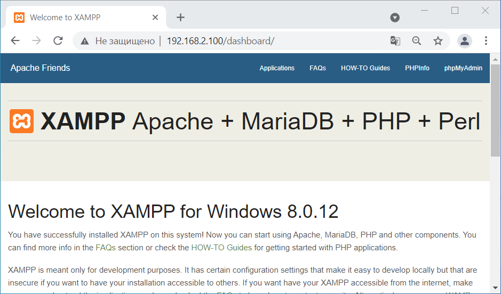Maximize the browser window
Screen dimensions: 501x294
coord(455,11)
